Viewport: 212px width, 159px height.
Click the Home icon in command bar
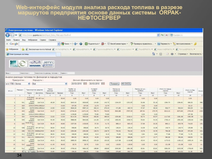click(153, 54)
